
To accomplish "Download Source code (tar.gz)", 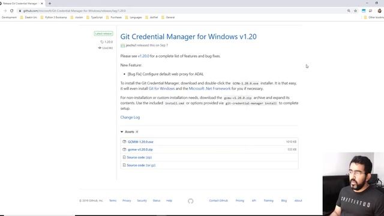I will coord(141,166).
